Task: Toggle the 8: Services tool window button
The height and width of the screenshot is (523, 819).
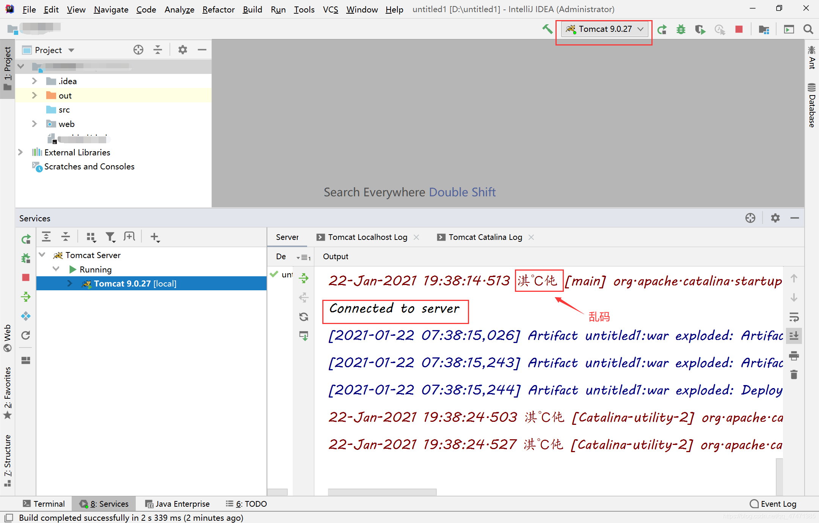Action: click(x=104, y=504)
